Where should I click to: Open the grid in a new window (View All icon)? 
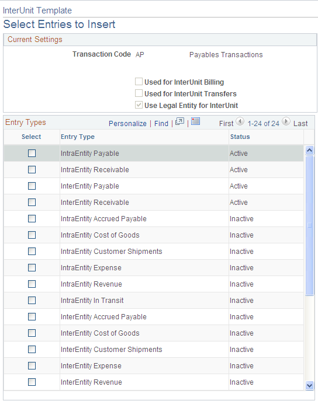click(x=179, y=121)
